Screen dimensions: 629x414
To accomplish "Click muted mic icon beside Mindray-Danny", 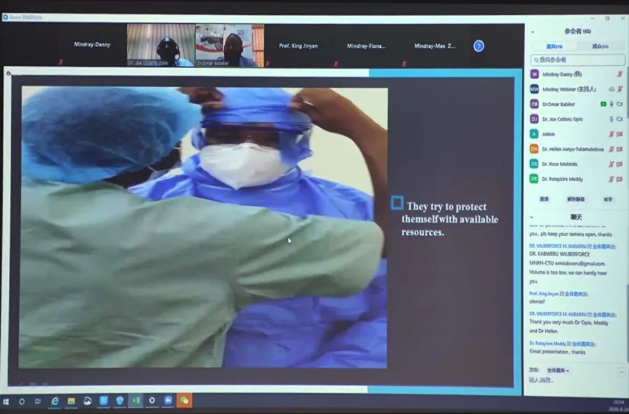I will (x=620, y=75).
